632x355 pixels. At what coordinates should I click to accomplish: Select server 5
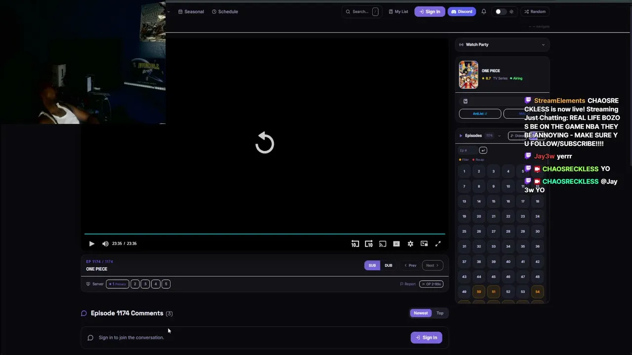coord(166,284)
